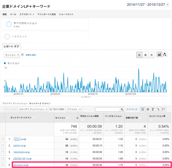172x168 pixels.
Task: Switch to motion chart view icon
Action: pos(165,55)
